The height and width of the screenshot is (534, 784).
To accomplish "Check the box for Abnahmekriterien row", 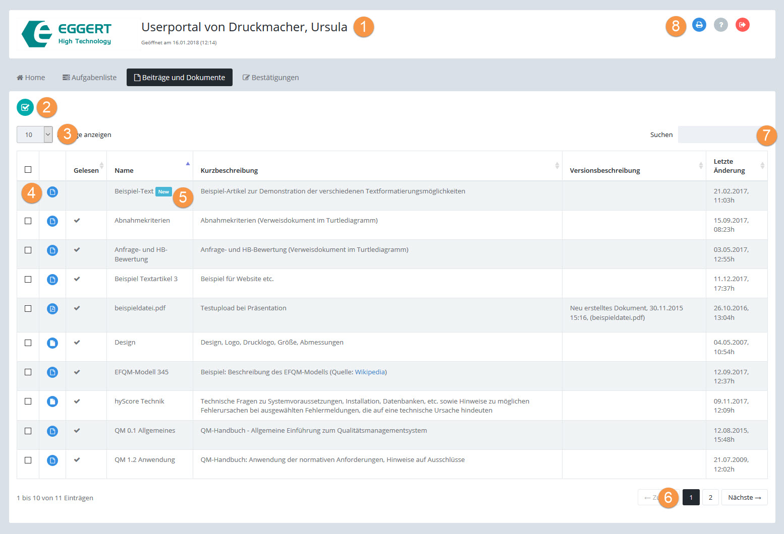I will click(x=28, y=221).
